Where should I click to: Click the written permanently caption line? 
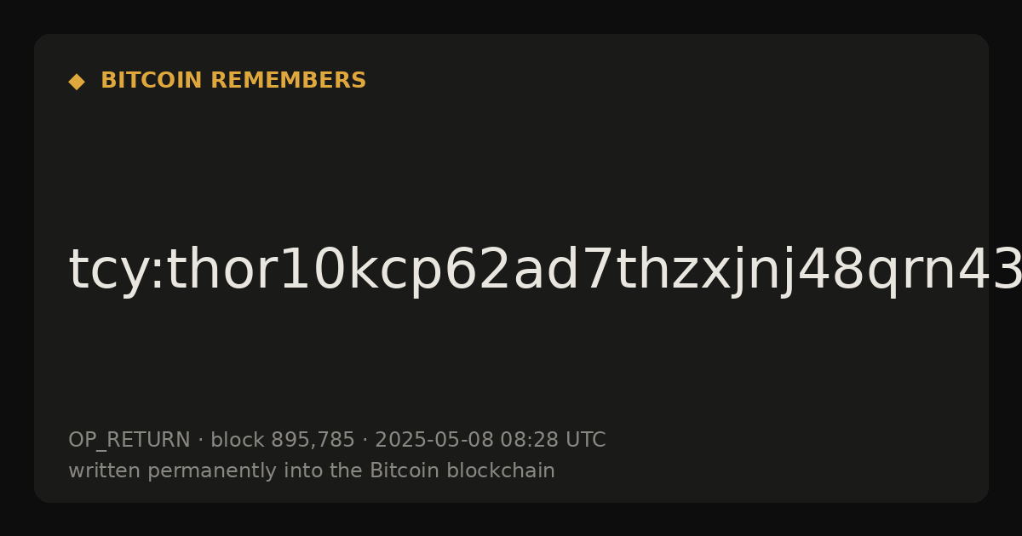click(x=312, y=471)
